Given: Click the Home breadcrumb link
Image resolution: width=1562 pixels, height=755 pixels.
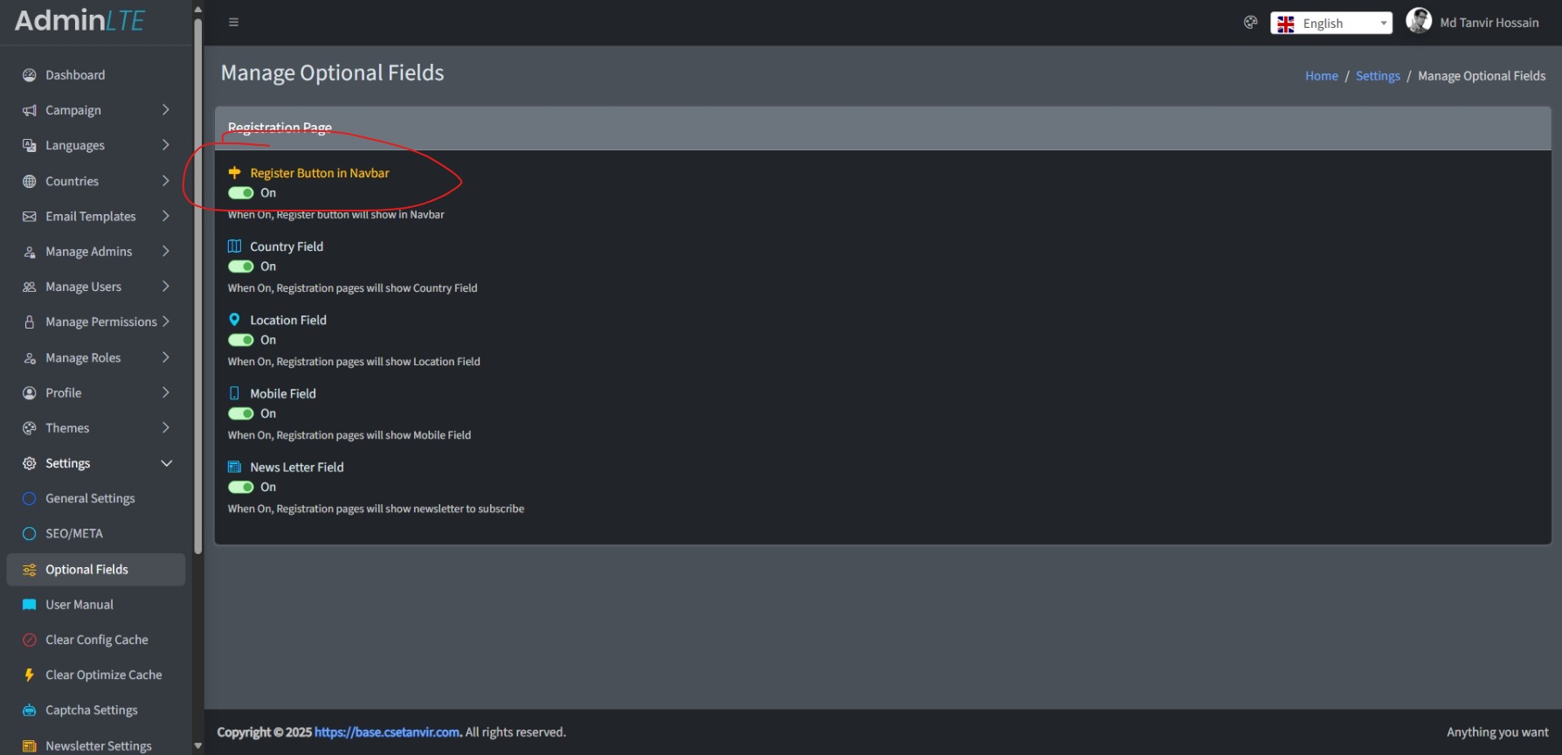Looking at the screenshot, I should 1321,76.
